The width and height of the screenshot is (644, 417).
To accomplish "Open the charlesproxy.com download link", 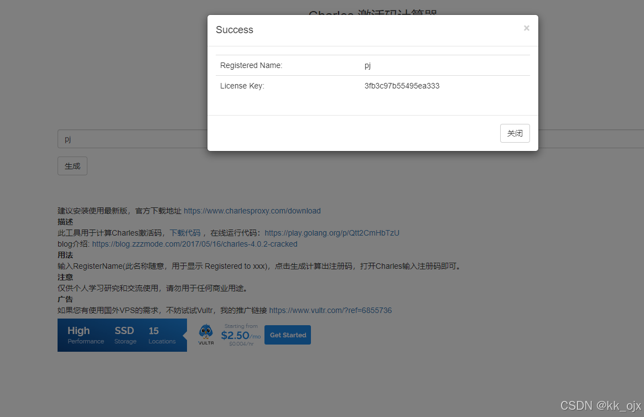I will point(252,211).
